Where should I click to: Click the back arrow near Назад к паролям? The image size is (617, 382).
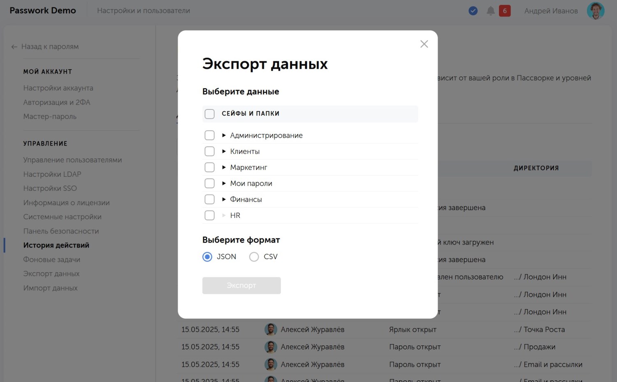[x=14, y=47]
